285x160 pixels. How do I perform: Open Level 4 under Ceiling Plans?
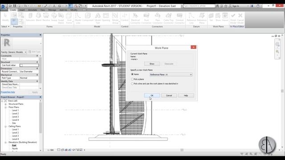pos(16,139)
